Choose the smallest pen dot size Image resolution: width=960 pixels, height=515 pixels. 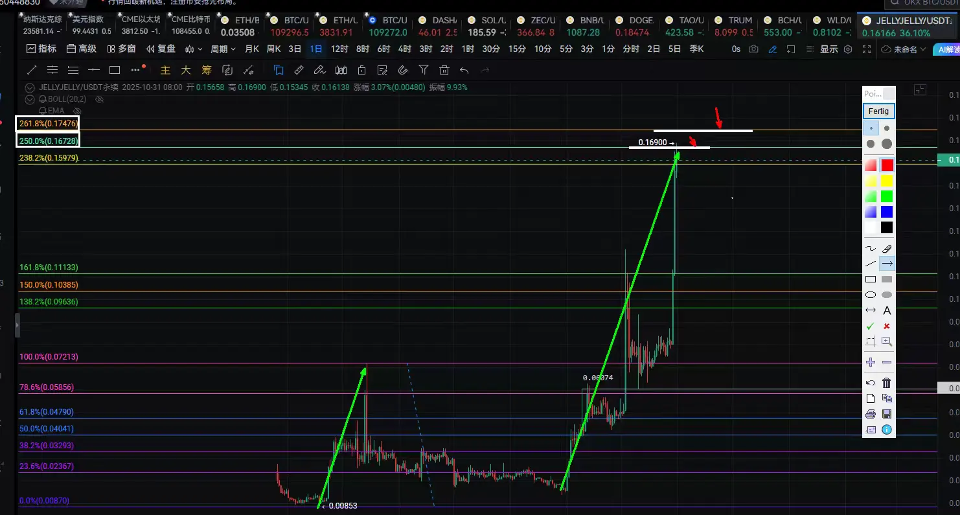[x=871, y=128]
